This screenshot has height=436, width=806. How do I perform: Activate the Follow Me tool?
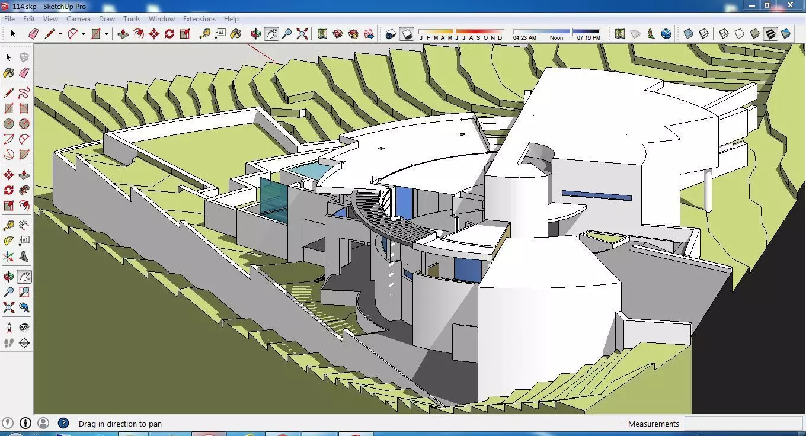(24, 190)
